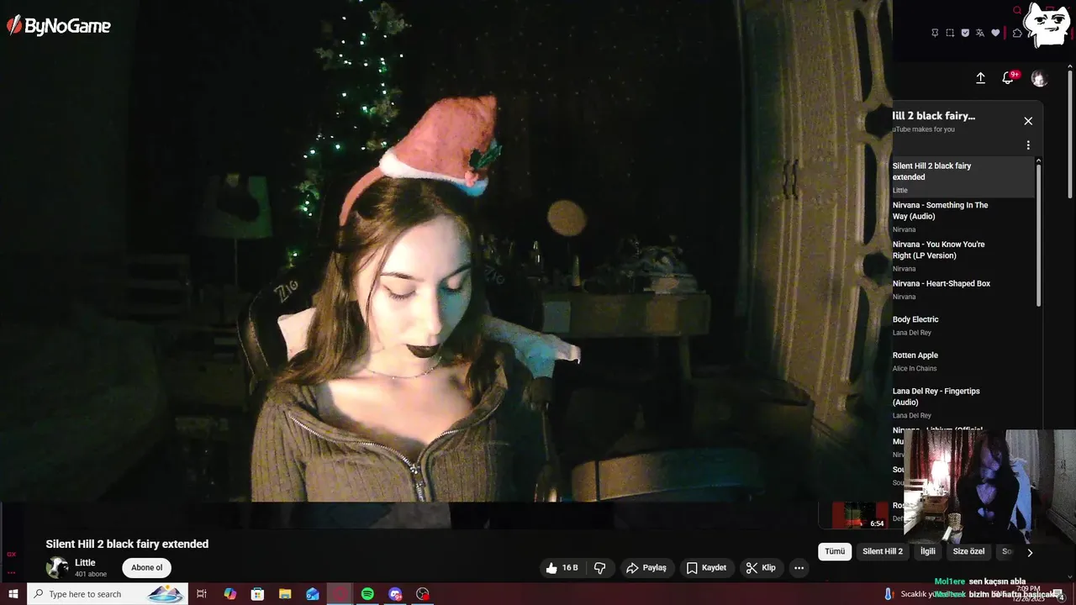Open the Windows Start menu

(13, 594)
